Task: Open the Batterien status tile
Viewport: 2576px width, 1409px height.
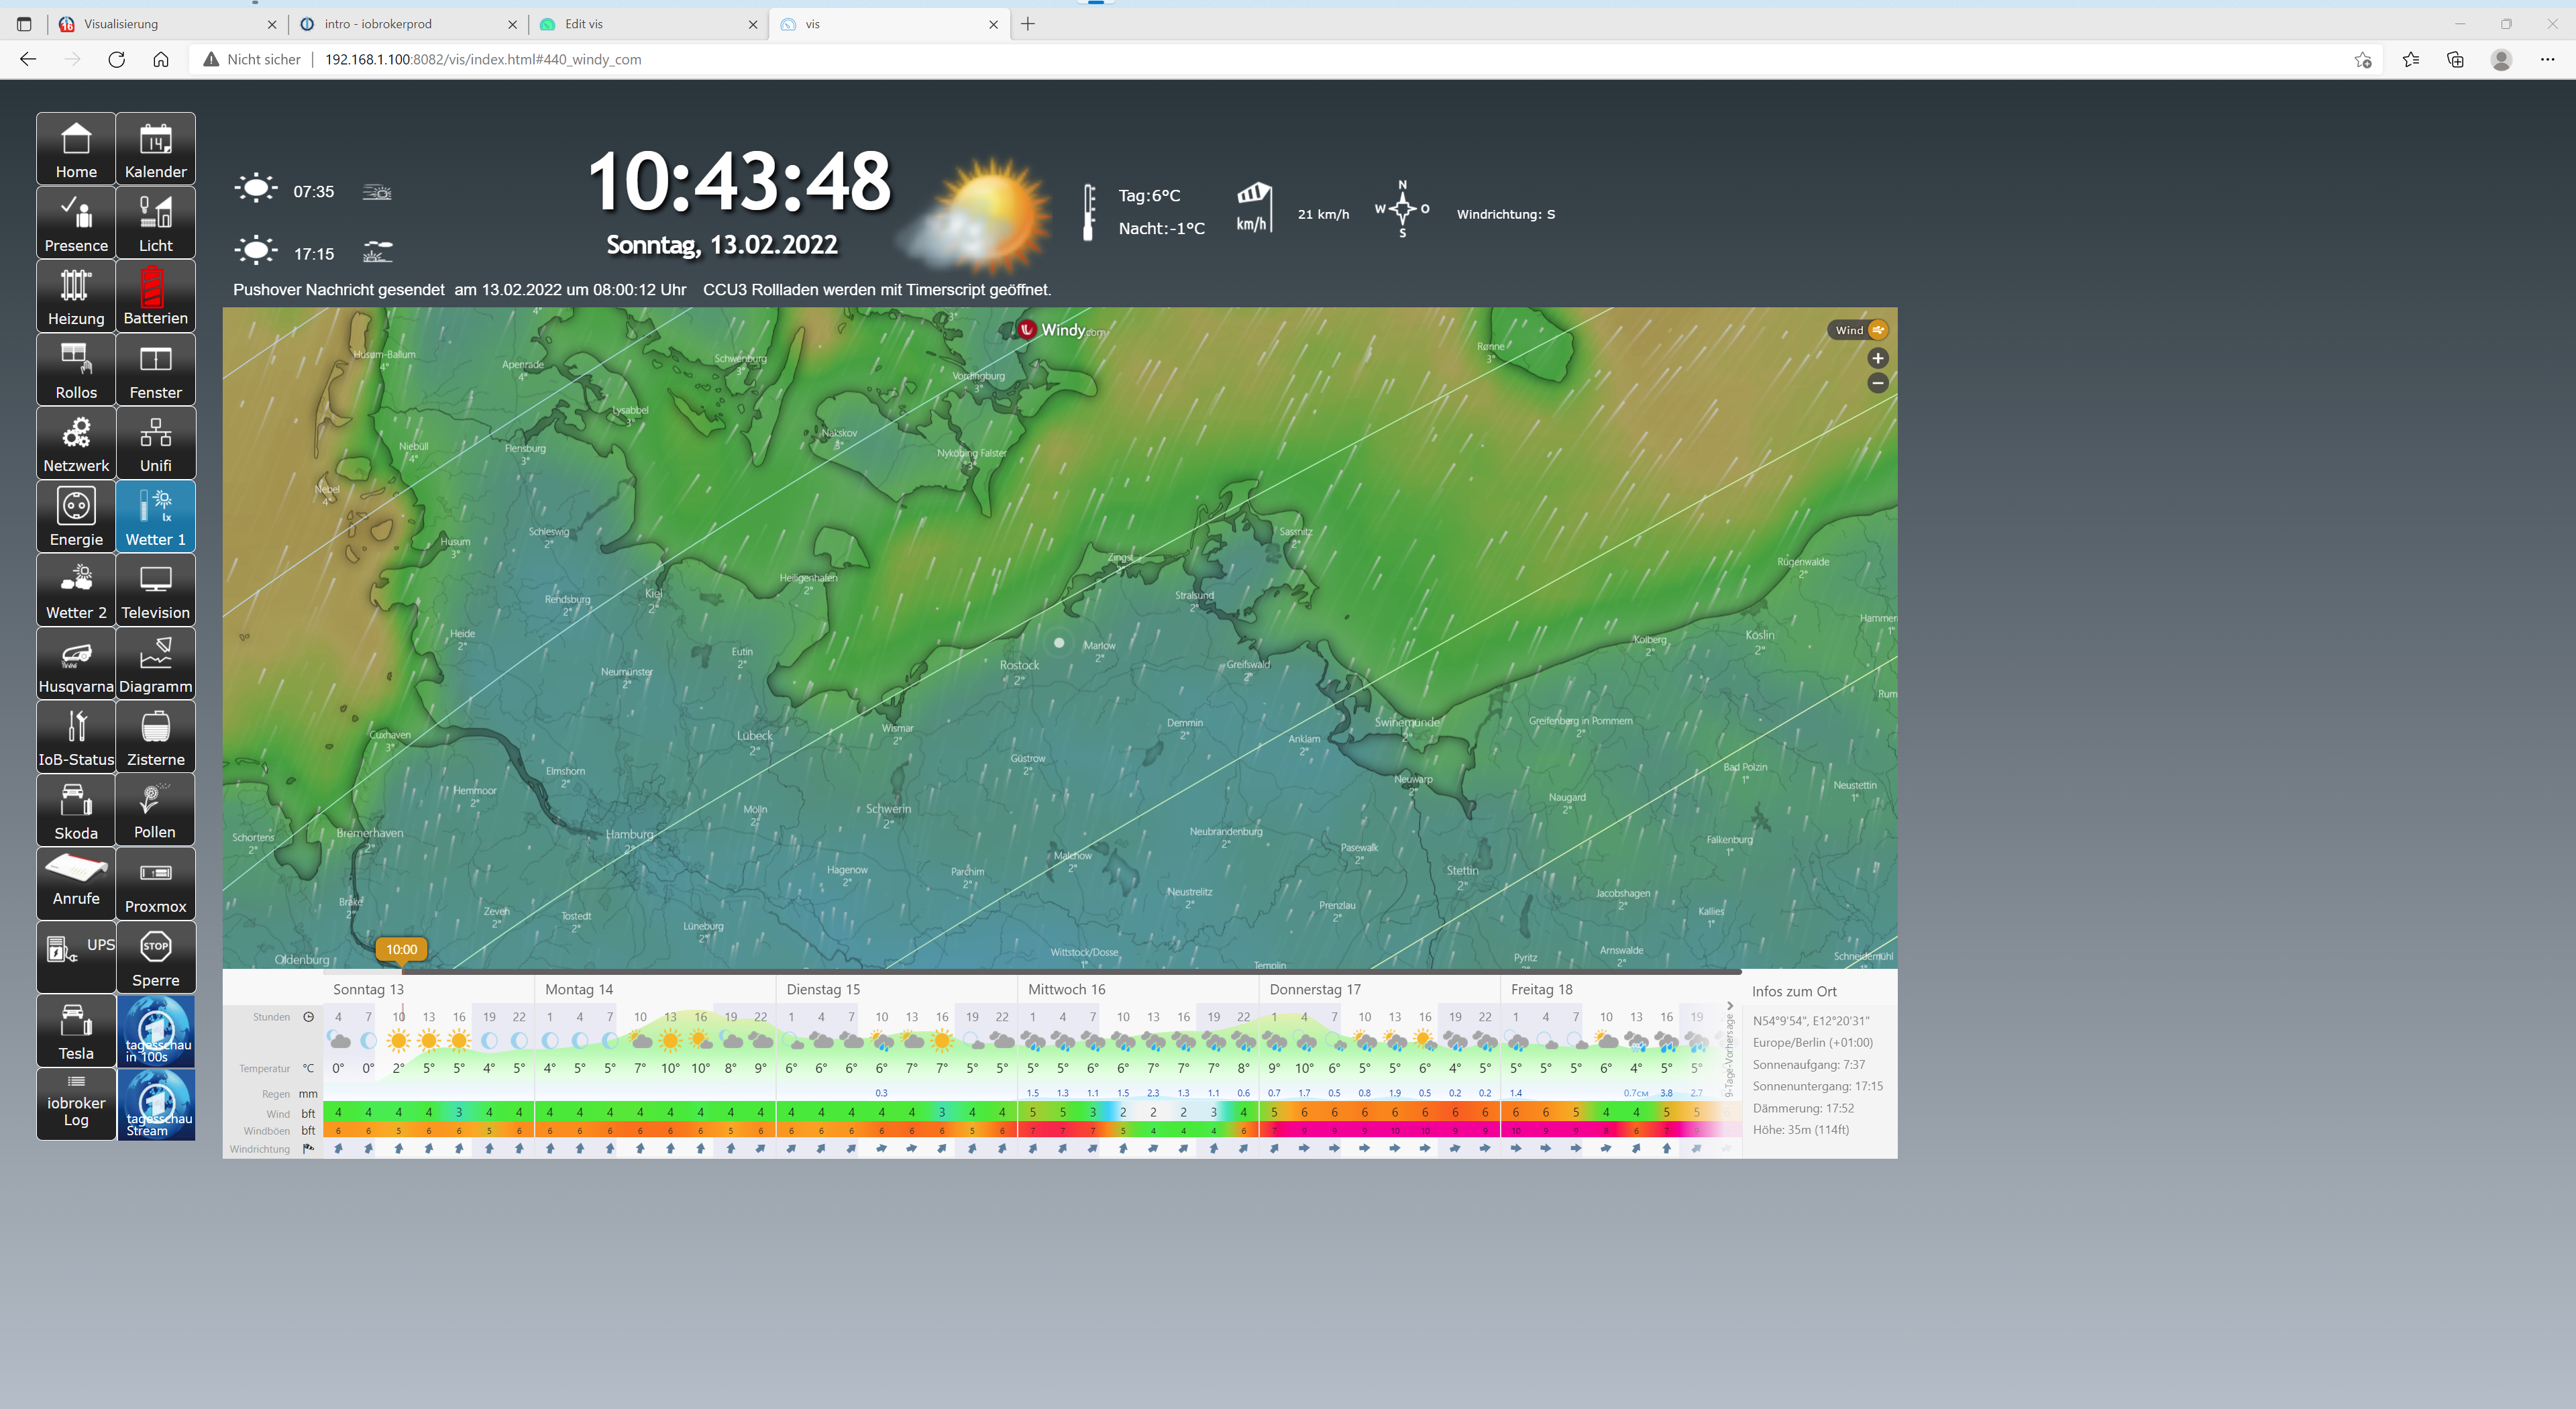Action: tap(155, 296)
